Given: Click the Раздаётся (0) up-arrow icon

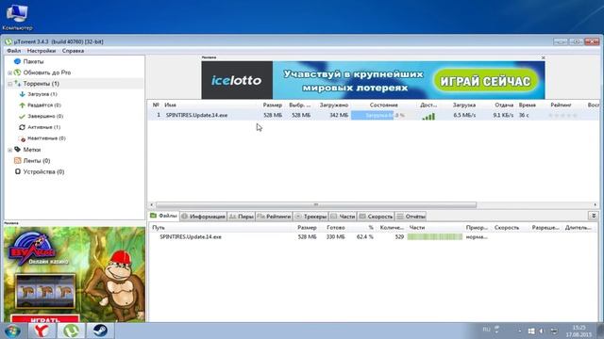Looking at the screenshot, I should (x=22, y=105).
